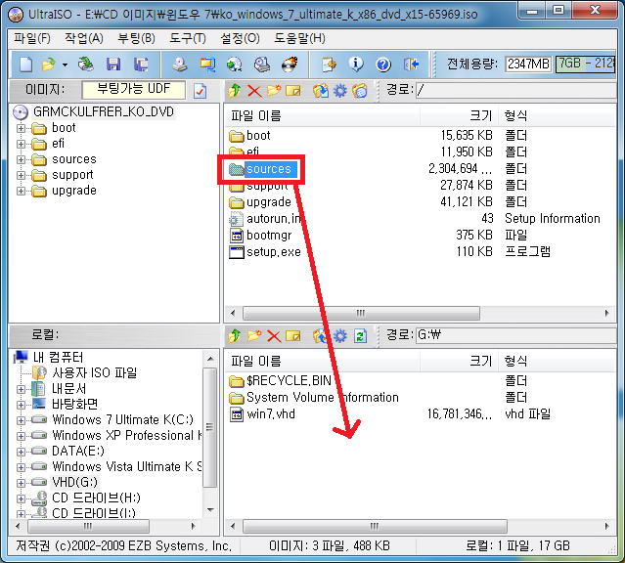Open Help with the question mark icon
Image resolution: width=625 pixels, height=563 pixels.
click(383, 65)
